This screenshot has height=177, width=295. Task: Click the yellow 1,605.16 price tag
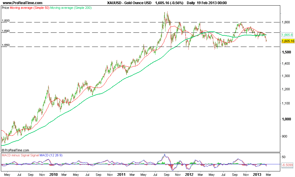coord(288,41)
